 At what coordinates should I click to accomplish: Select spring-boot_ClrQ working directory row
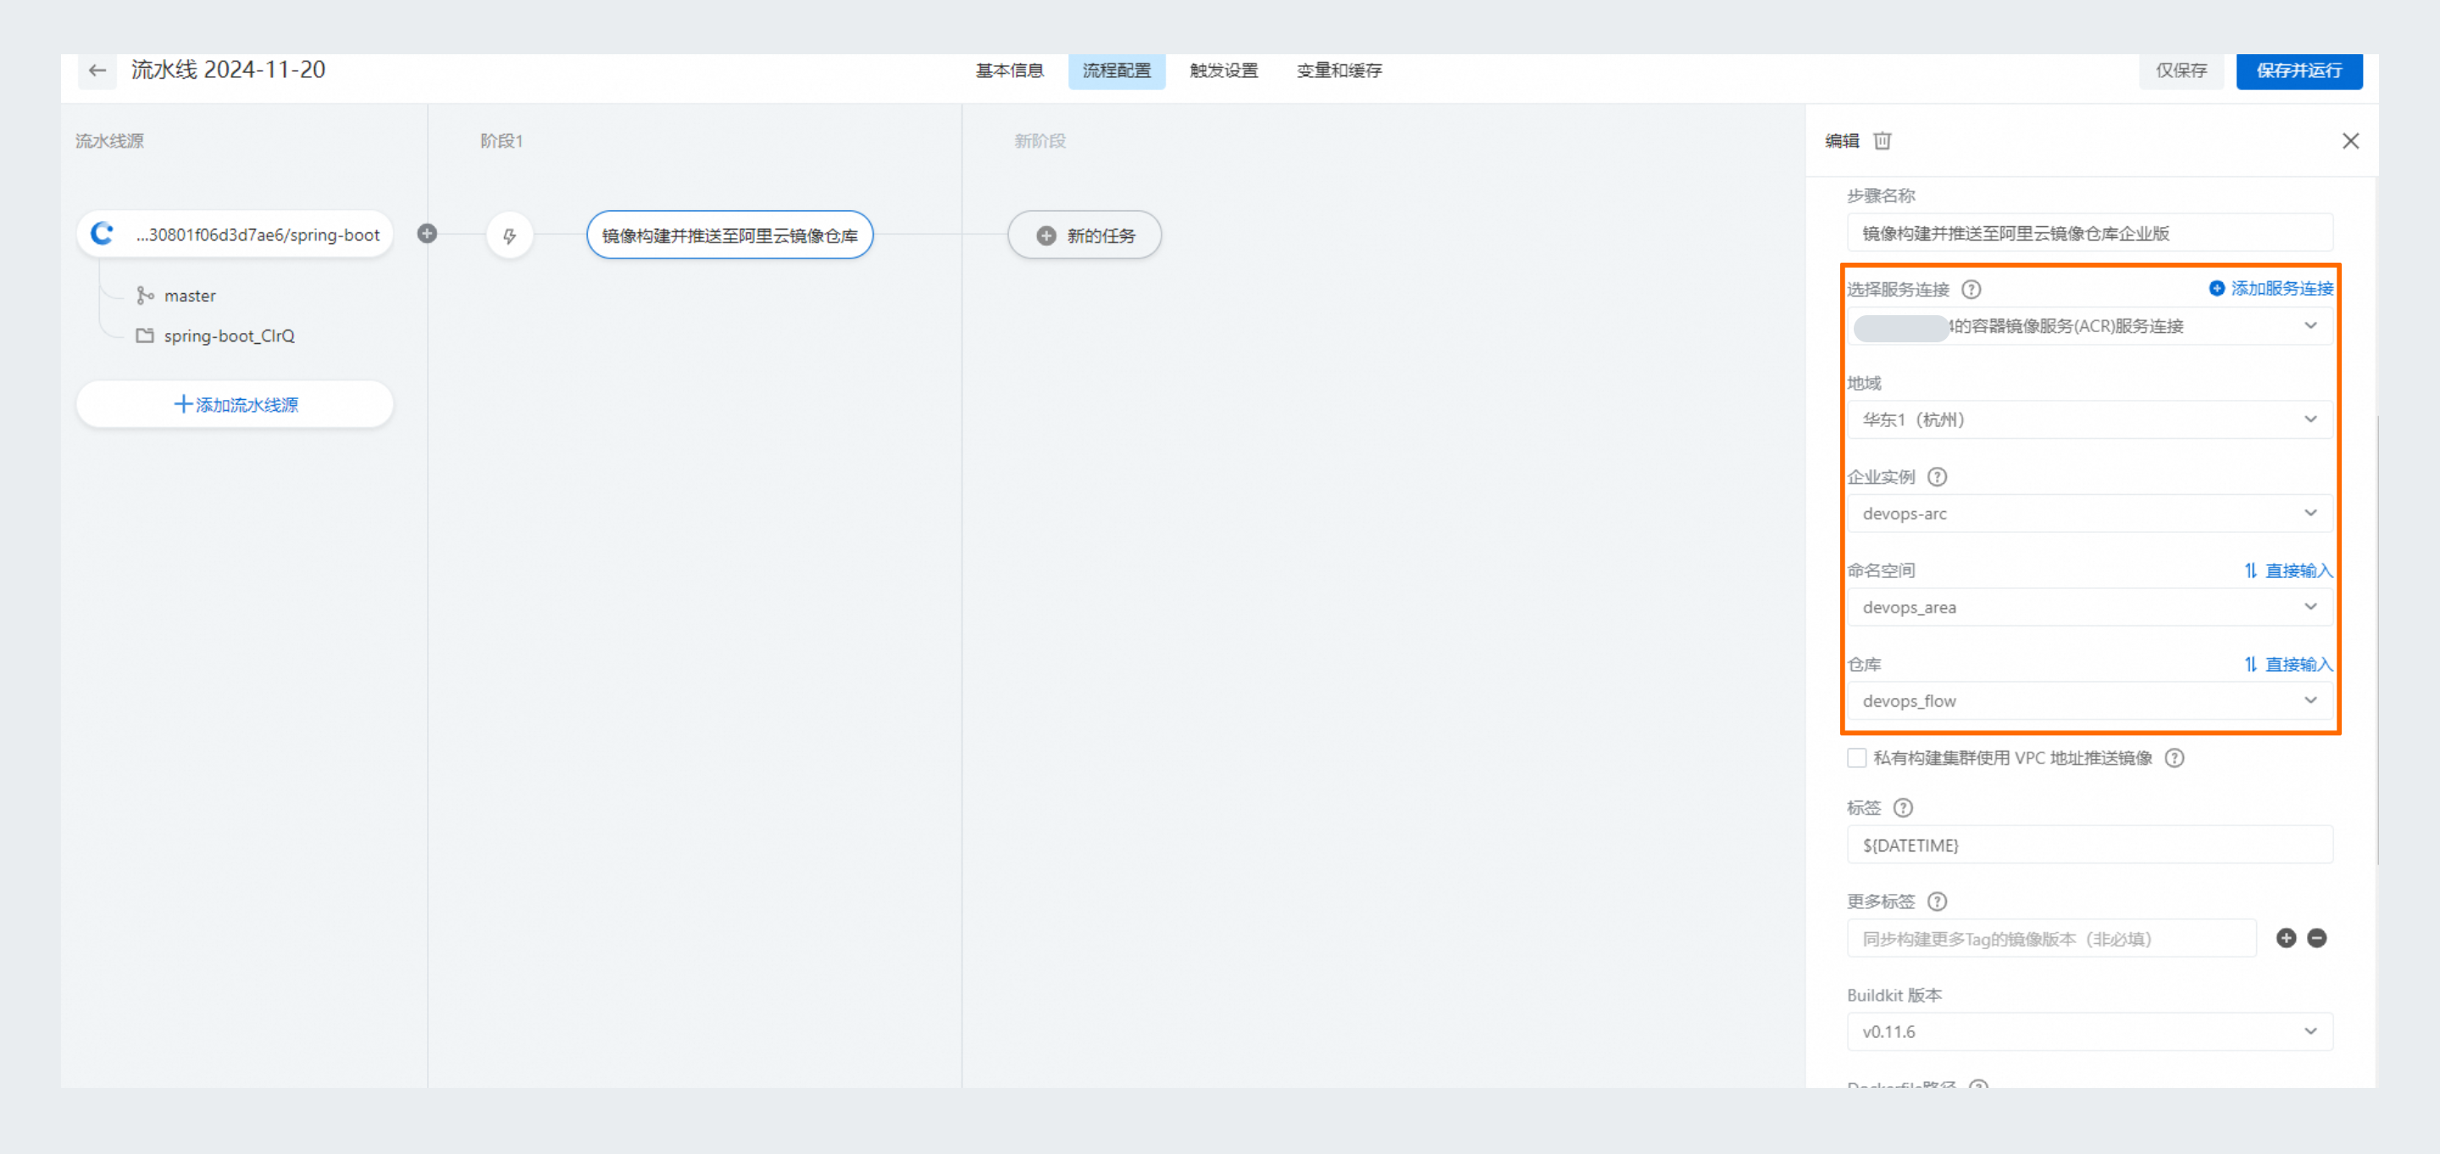point(215,336)
